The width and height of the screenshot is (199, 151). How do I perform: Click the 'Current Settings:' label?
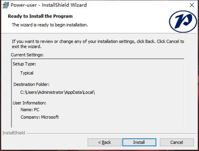(x=27, y=54)
